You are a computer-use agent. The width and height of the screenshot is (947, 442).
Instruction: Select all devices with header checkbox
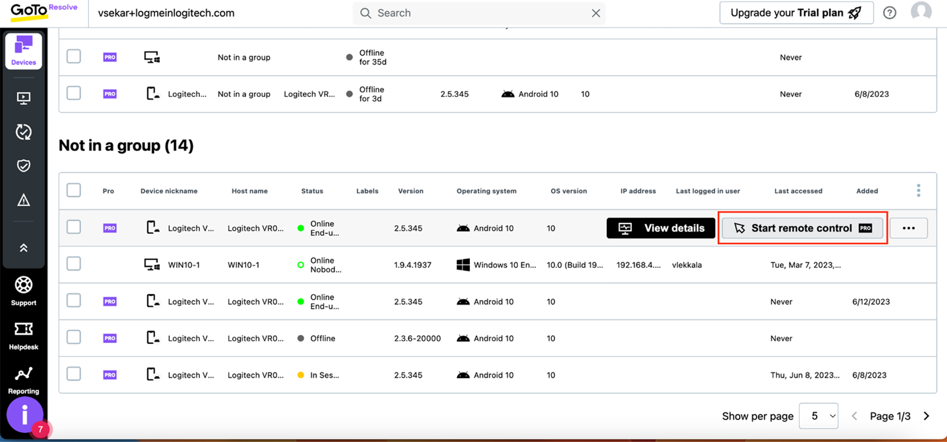[74, 190]
